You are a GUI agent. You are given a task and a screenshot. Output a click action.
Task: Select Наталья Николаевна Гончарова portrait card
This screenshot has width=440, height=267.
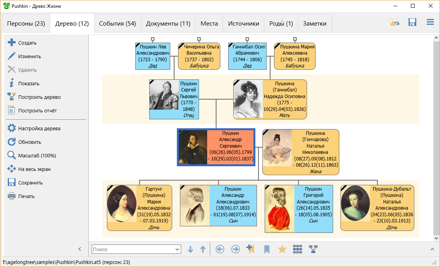(x=300, y=152)
